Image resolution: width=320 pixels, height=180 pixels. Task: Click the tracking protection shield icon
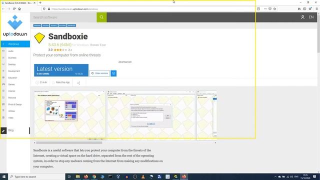pyautogui.click(x=44, y=9)
